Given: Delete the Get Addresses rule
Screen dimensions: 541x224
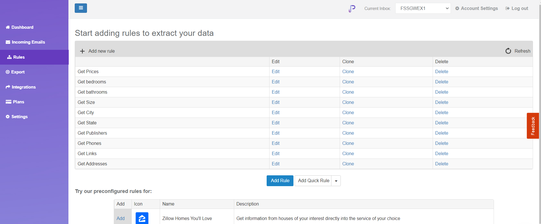Looking at the screenshot, I should [x=441, y=164].
